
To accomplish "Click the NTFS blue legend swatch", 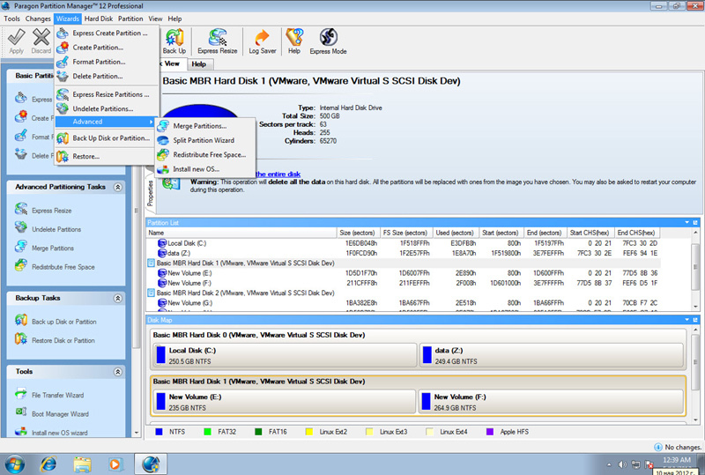I will click(159, 432).
